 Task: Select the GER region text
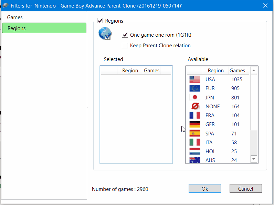210,124
